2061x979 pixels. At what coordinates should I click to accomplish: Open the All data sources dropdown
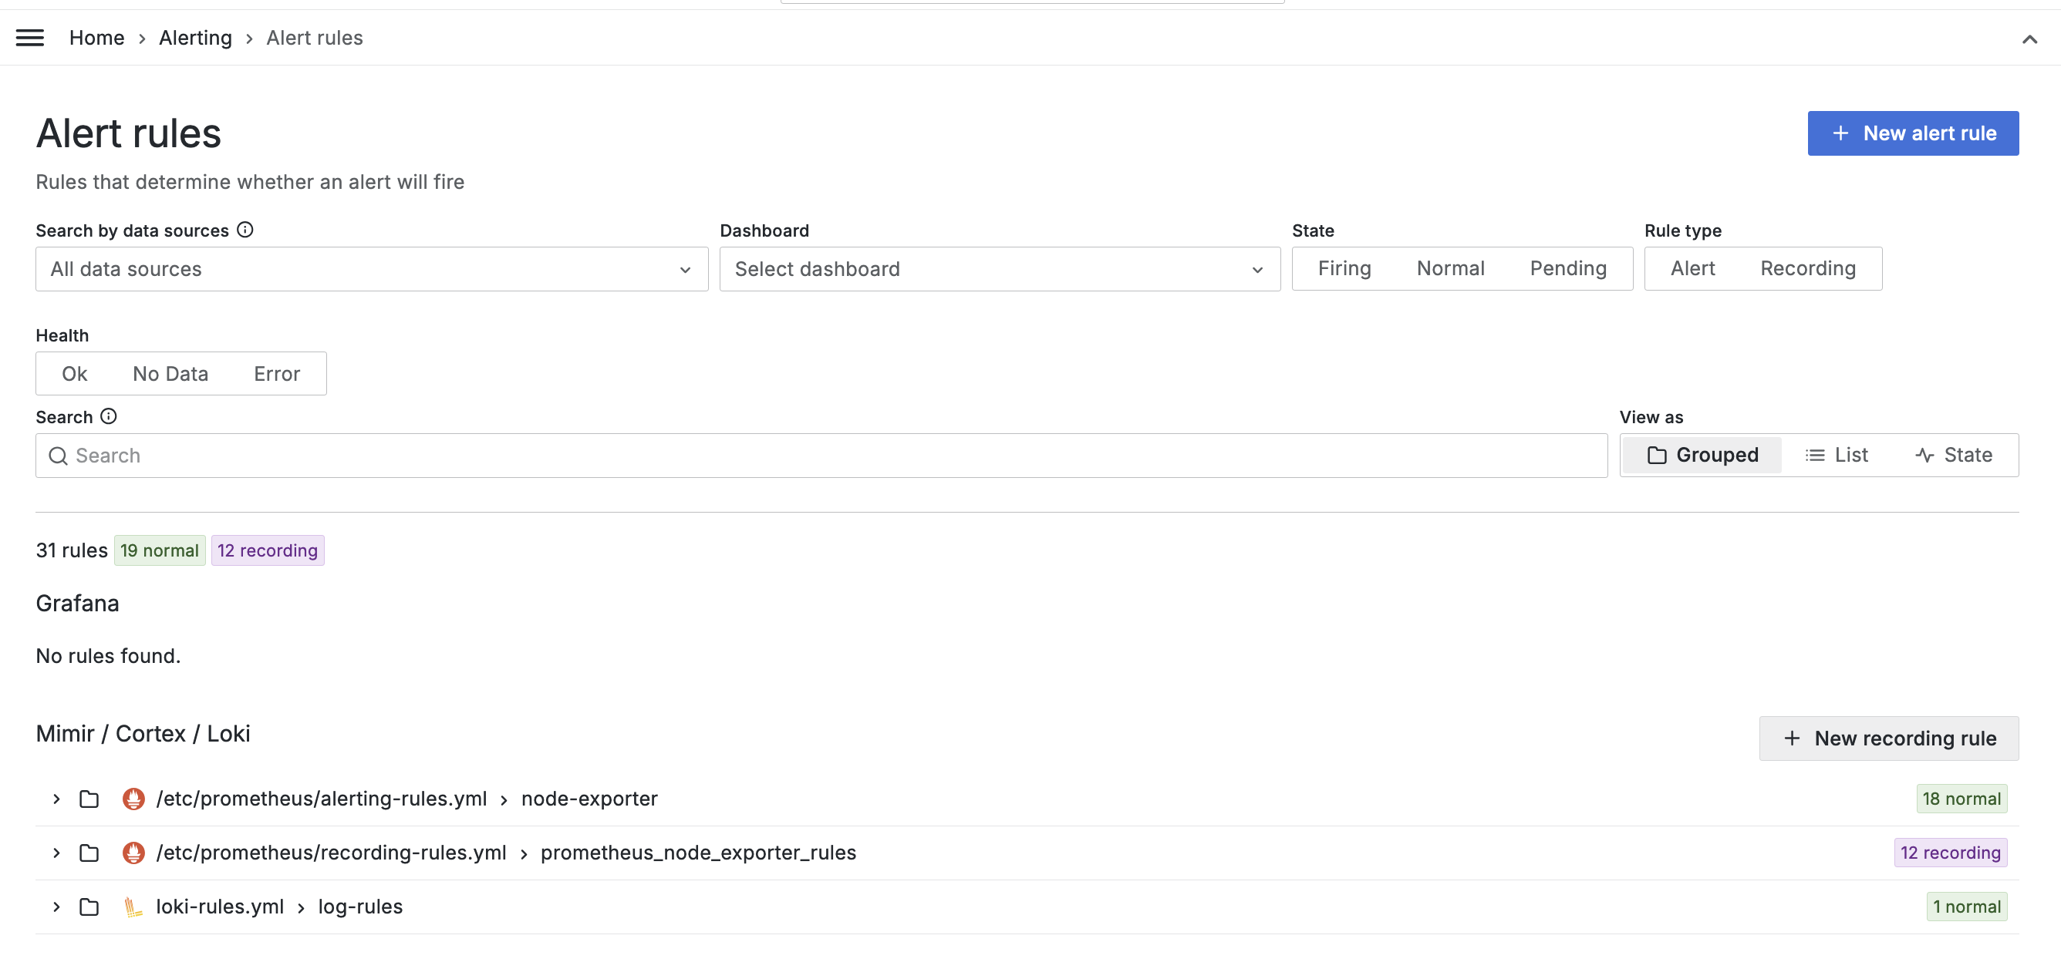point(371,269)
